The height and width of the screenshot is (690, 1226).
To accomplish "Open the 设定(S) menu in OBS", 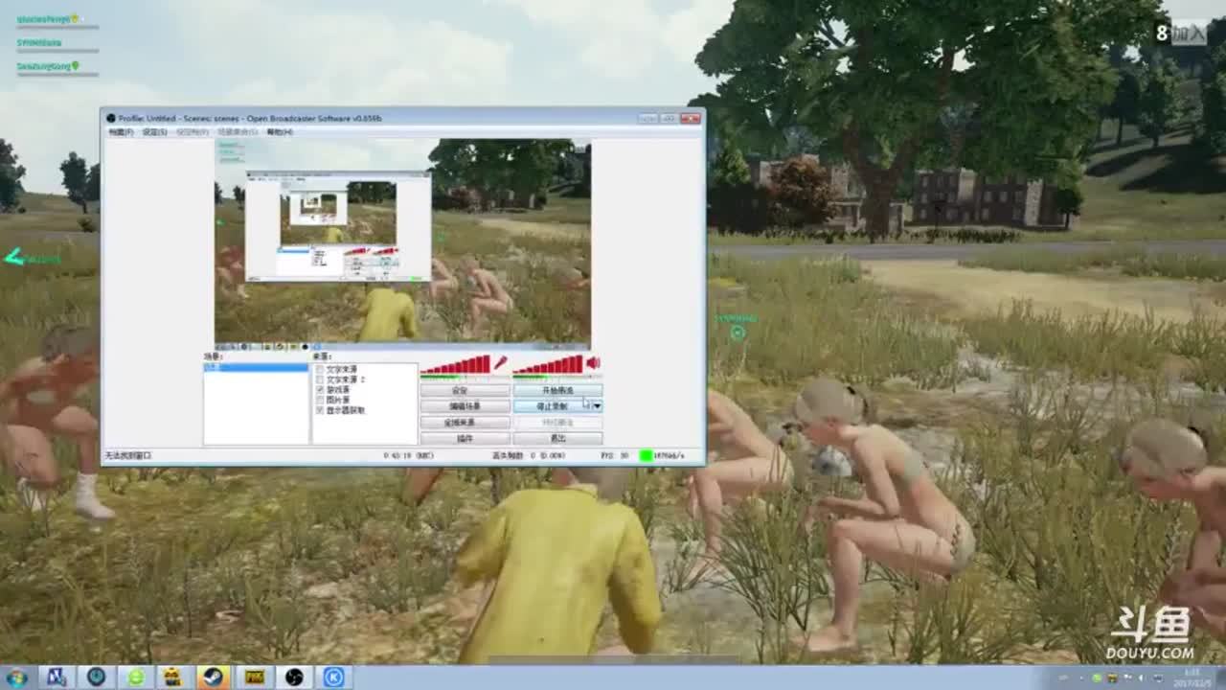I will click(154, 132).
